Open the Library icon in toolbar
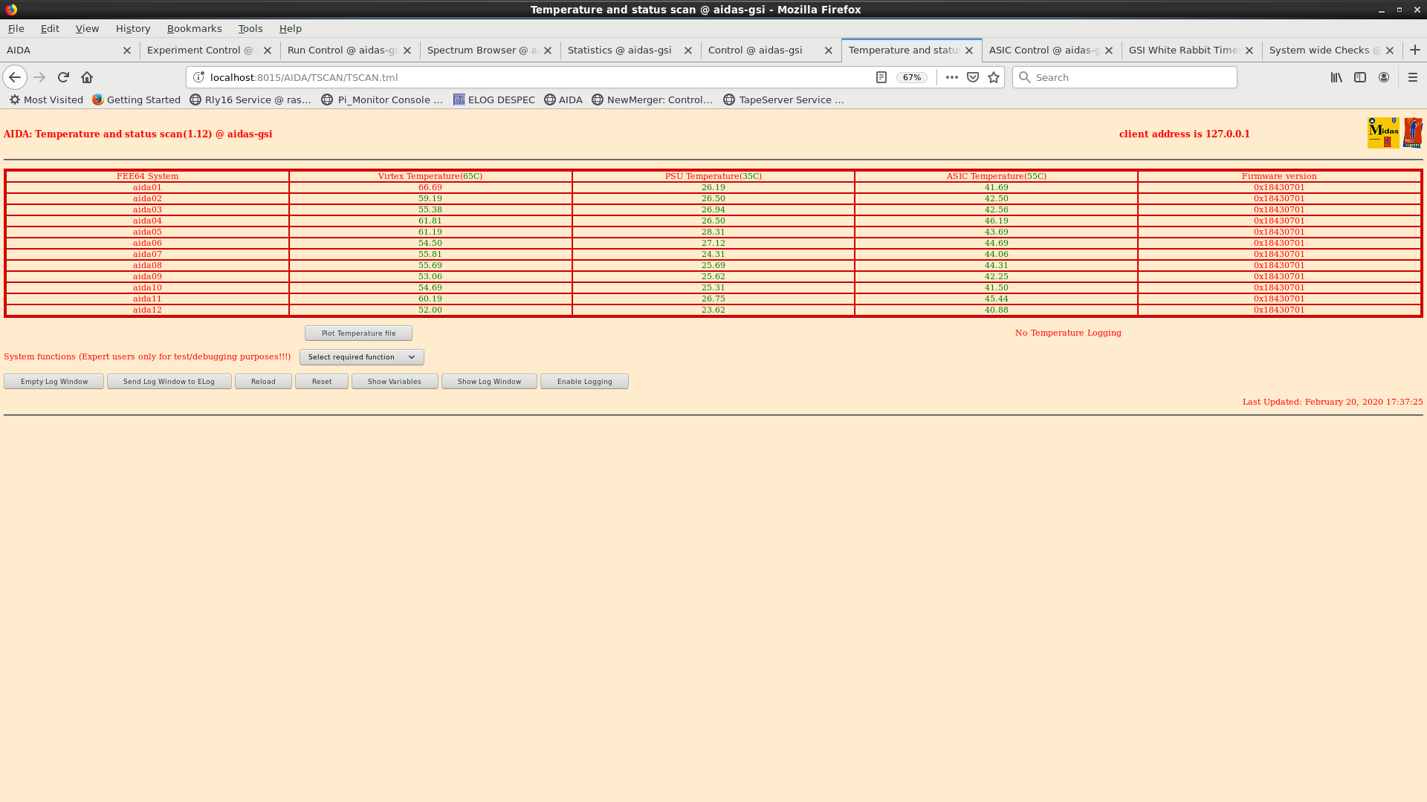1427x802 pixels. click(1336, 77)
